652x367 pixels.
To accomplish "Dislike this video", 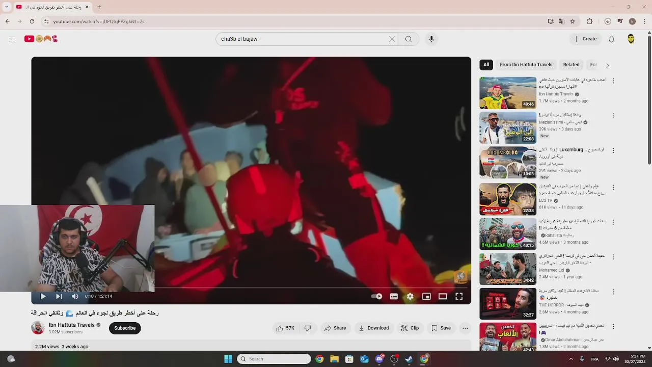I will (308, 328).
